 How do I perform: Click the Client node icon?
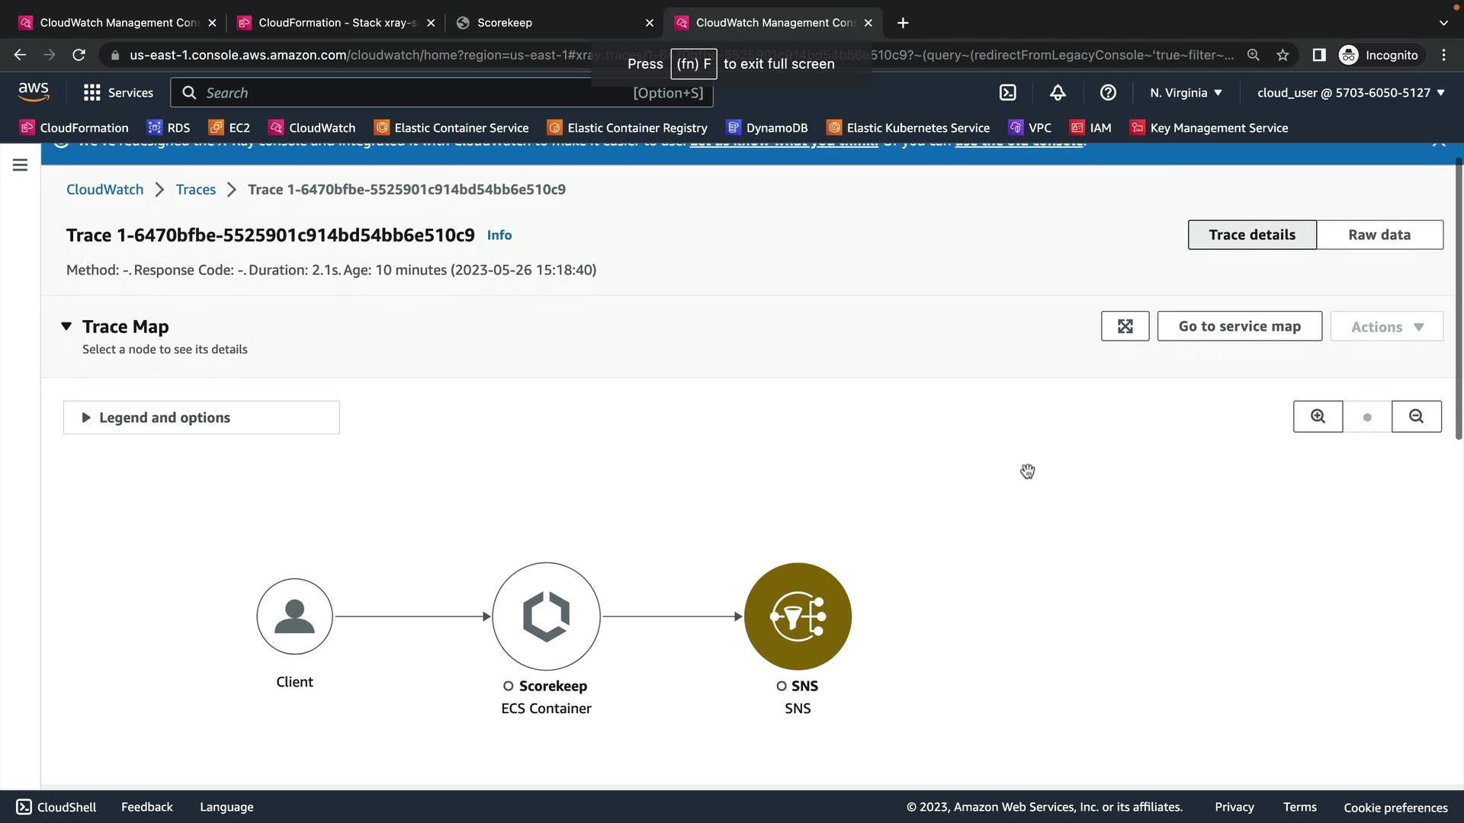click(294, 616)
